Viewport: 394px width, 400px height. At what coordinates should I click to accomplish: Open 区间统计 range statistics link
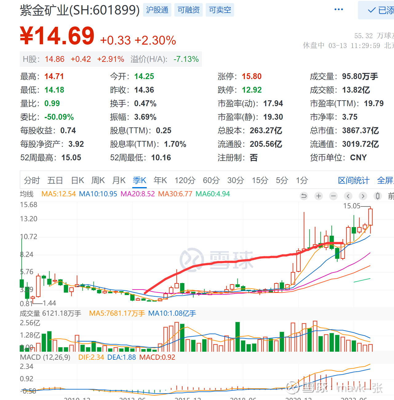click(x=353, y=181)
